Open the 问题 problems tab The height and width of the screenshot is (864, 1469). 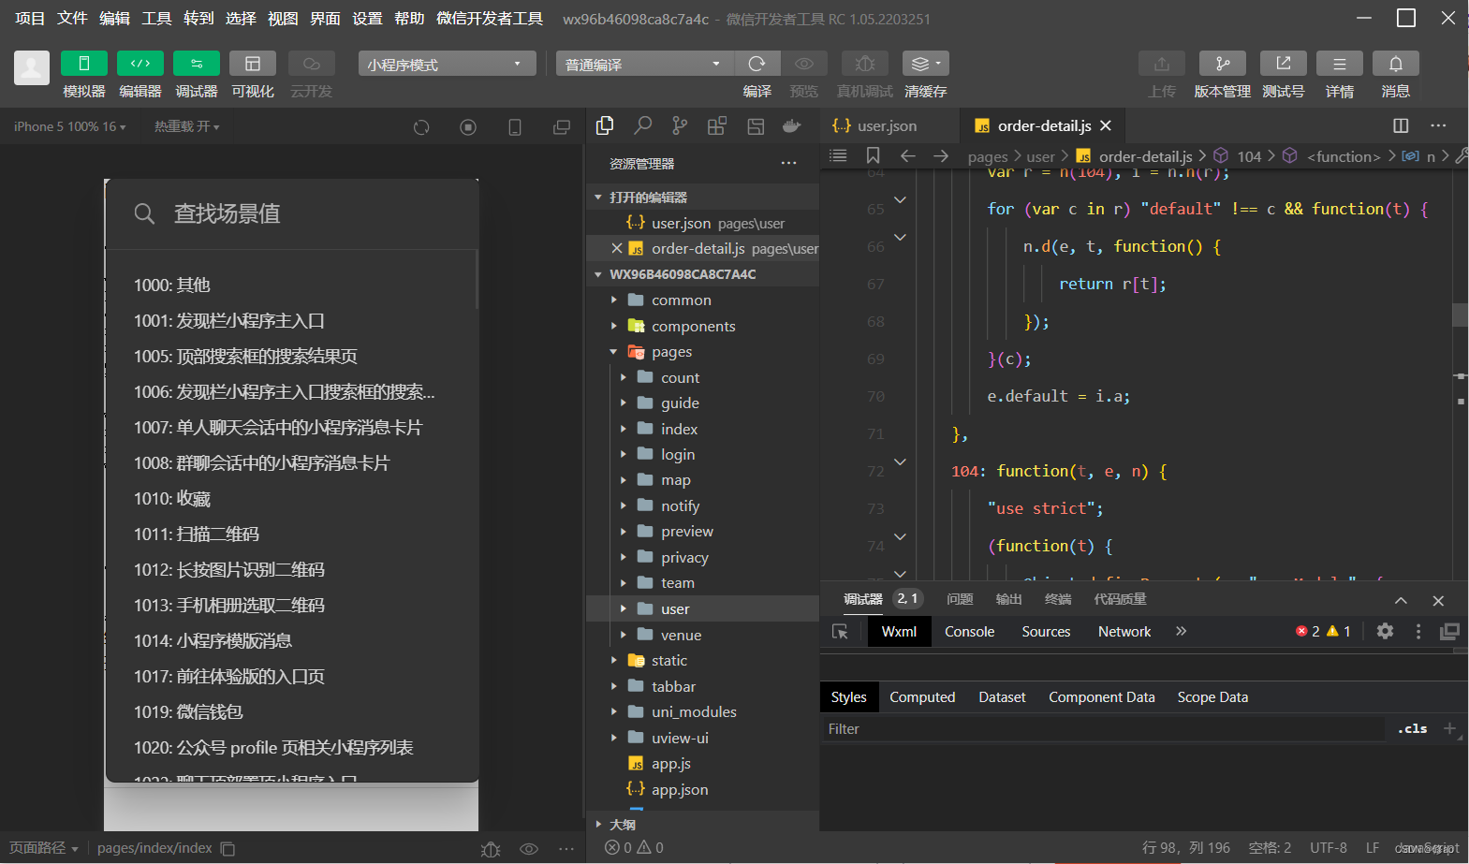(960, 599)
